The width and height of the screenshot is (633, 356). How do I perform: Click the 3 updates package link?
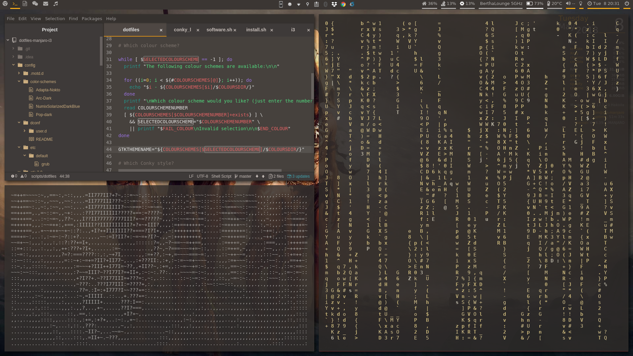point(299,176)
